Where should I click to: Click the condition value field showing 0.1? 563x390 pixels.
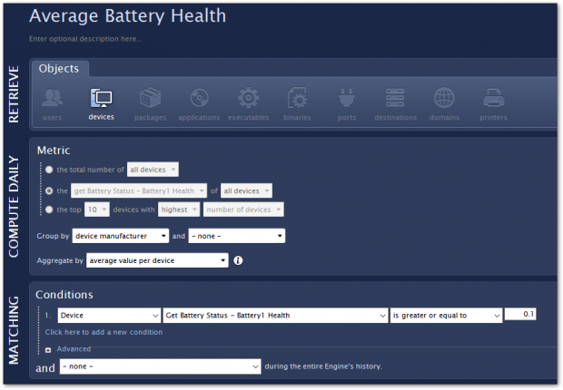tap(521, 314)
